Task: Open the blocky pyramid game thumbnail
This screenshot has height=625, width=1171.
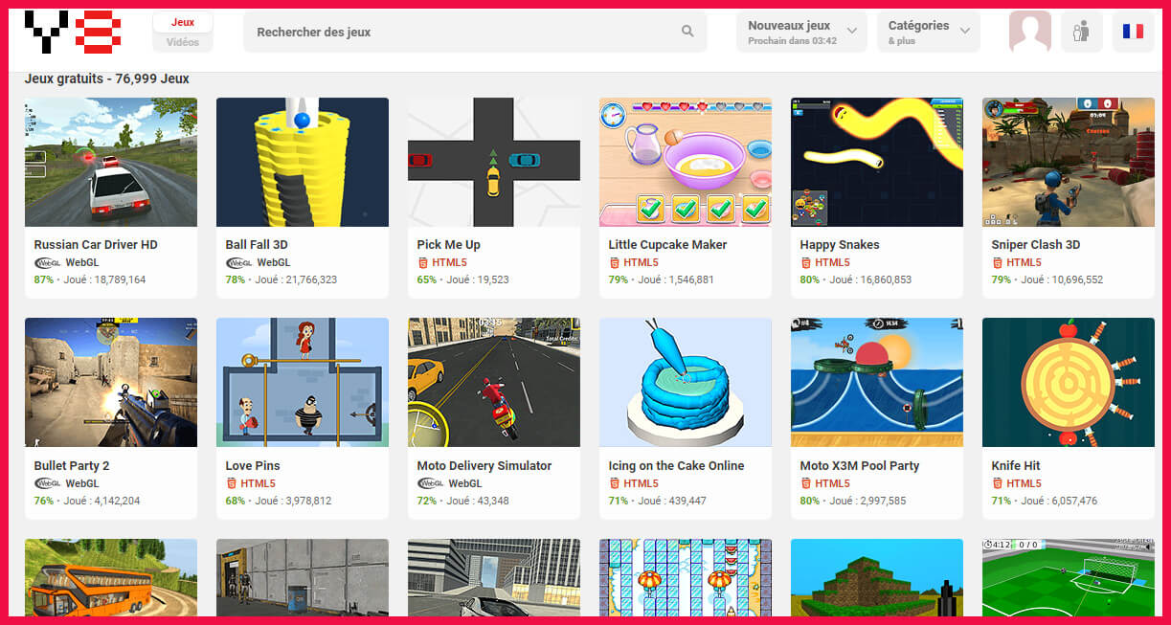Action: (x=877, y=577)
